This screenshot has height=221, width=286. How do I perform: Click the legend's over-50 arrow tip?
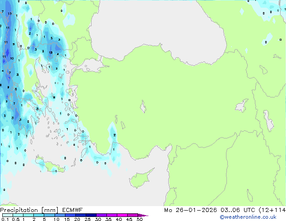coord(143,215)
